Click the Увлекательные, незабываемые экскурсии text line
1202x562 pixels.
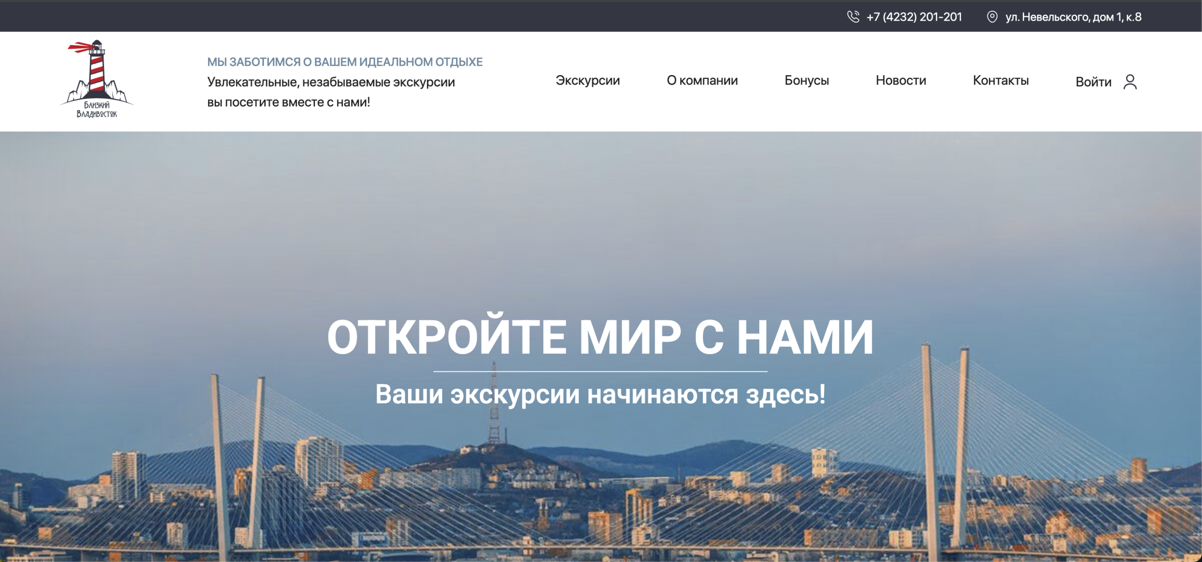coord(331,82)
